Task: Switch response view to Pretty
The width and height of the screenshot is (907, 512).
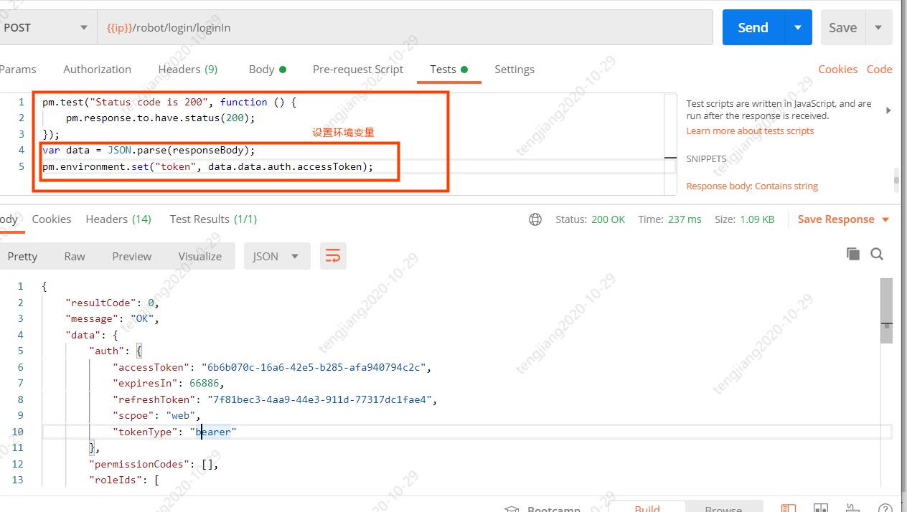Action: coord(22,256)
